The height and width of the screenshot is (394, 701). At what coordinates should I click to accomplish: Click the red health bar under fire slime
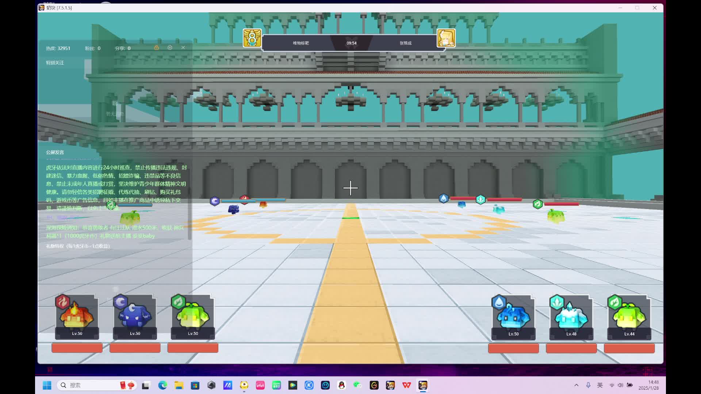[x=77, y=348]
